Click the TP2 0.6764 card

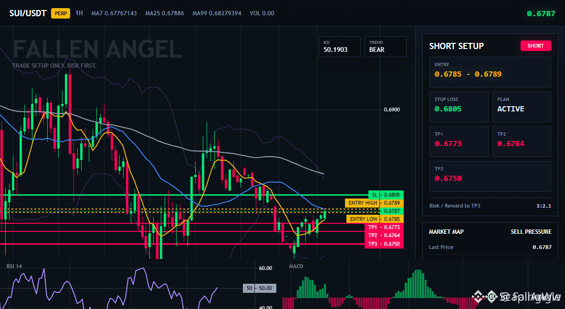pos(522,141)
